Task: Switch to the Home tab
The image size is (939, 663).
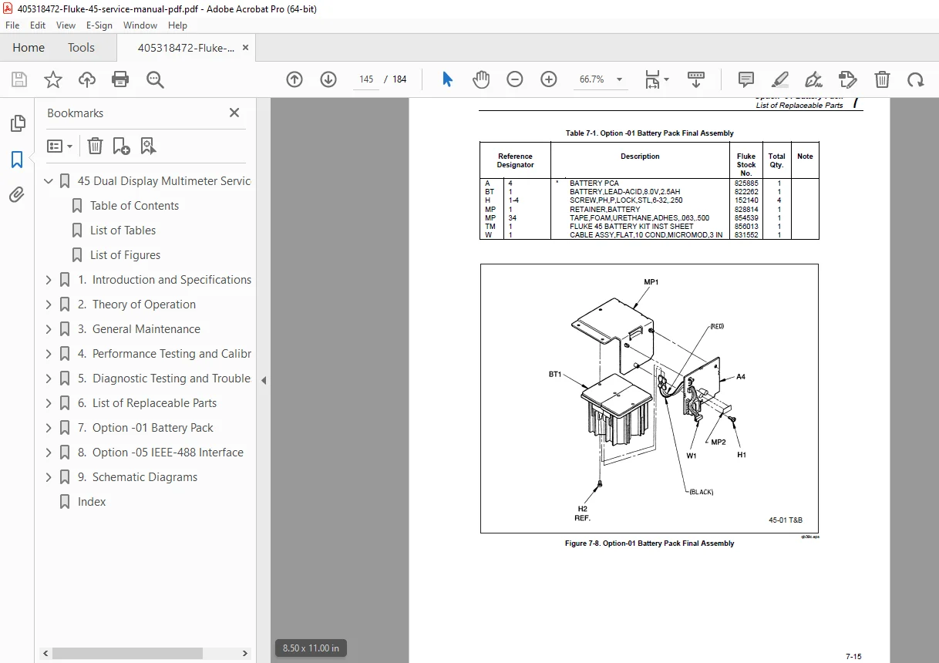Action: tap(29, 48)
